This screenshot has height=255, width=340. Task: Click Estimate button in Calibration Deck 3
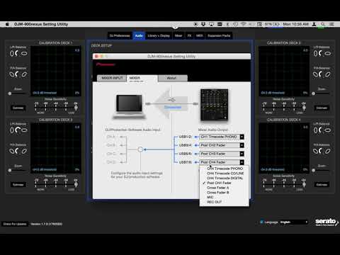coord(18,185)
